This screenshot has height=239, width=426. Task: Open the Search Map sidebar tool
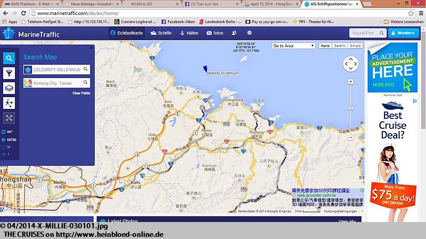click(x=9, y=58)
